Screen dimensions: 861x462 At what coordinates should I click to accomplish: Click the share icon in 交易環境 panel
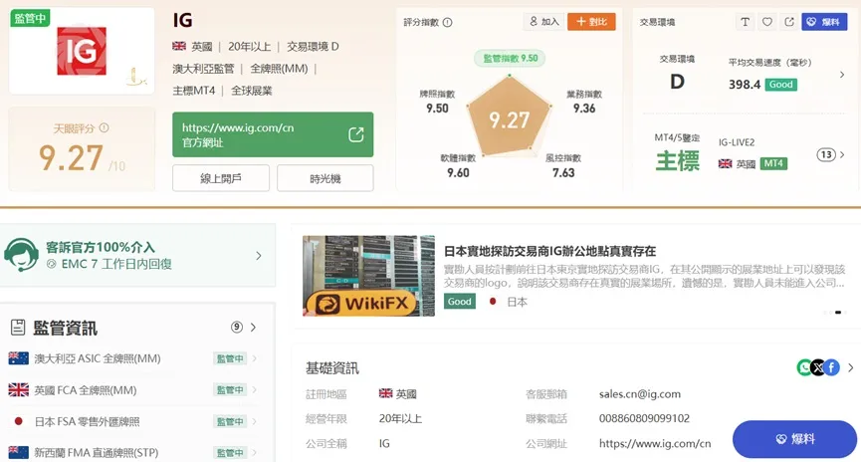pos(789,22)
